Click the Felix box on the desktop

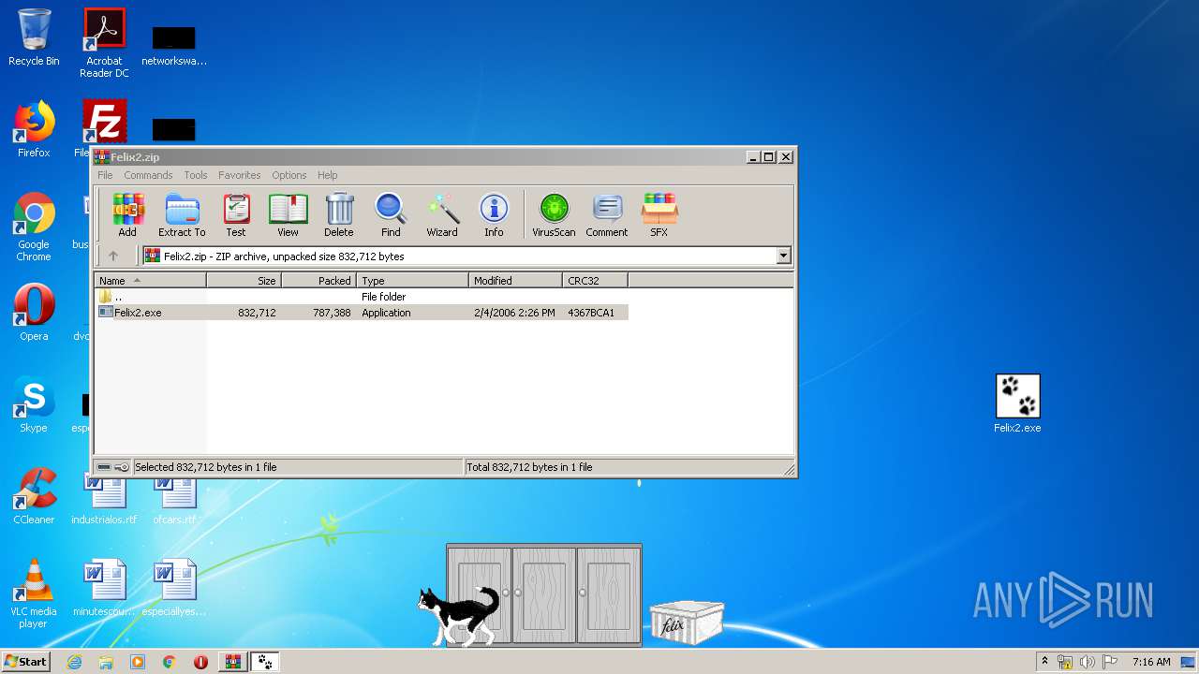tap(687, 623)
